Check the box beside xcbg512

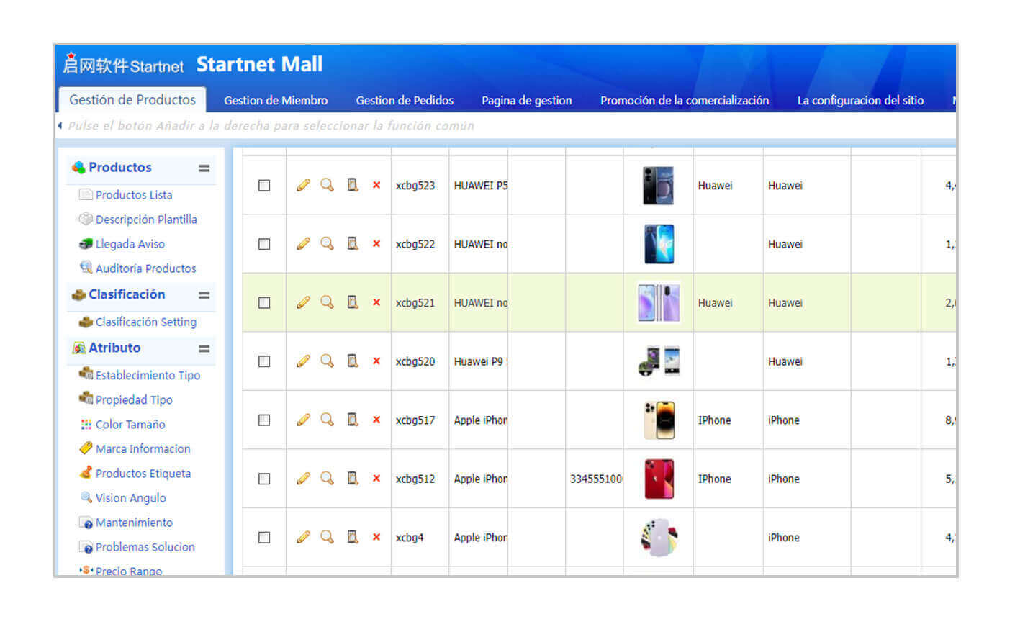(x=264, y=479)
